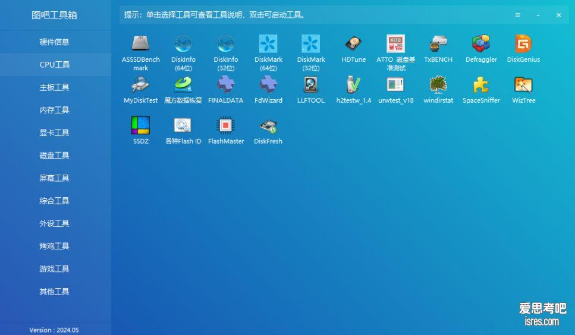Select the urwtest_v18 icon
Image resolution: width=575 pixels, height=335 pixels.
click(x=395, y=84)
